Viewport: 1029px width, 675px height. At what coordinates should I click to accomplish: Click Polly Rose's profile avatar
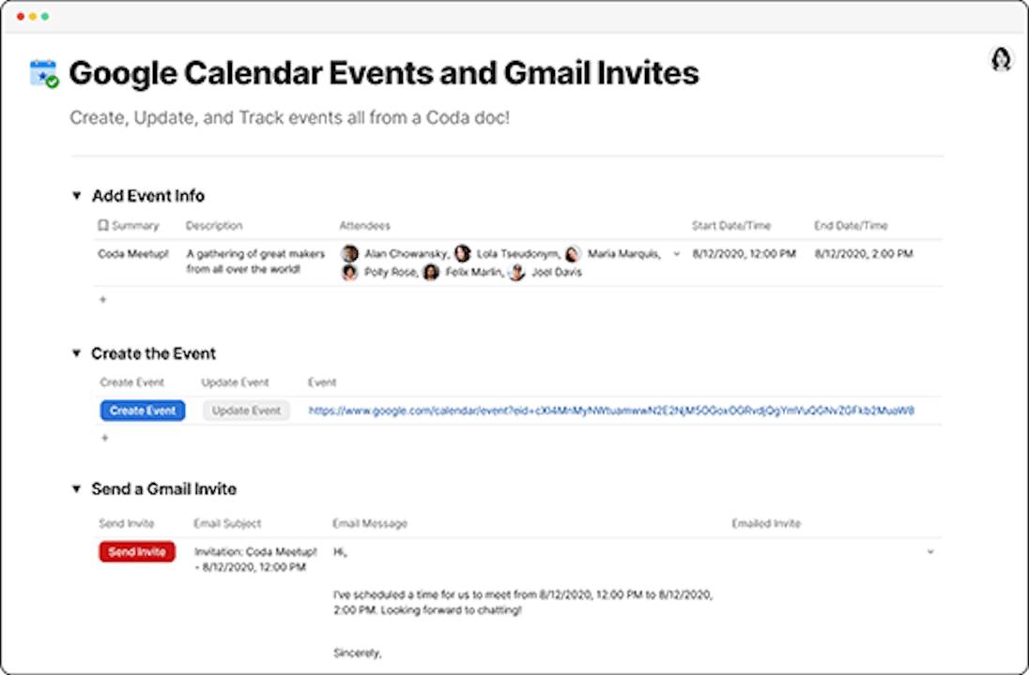[349, 273]
